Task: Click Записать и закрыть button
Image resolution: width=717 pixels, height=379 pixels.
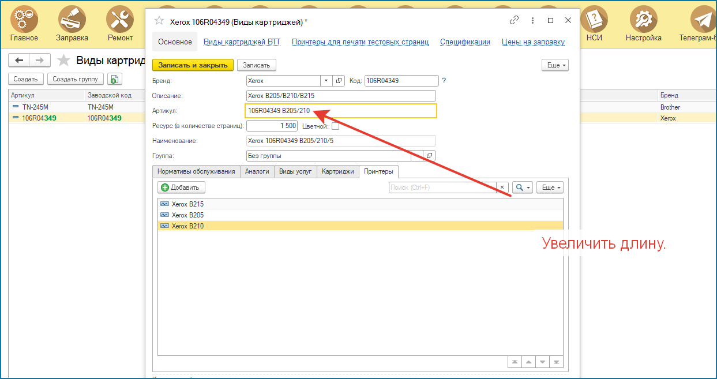Action: tap(193, 65)
